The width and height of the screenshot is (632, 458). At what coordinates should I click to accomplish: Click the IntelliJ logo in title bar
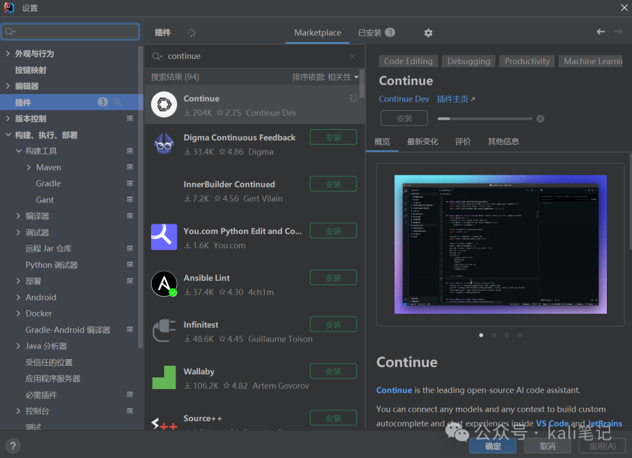click(x=9, y=8)
